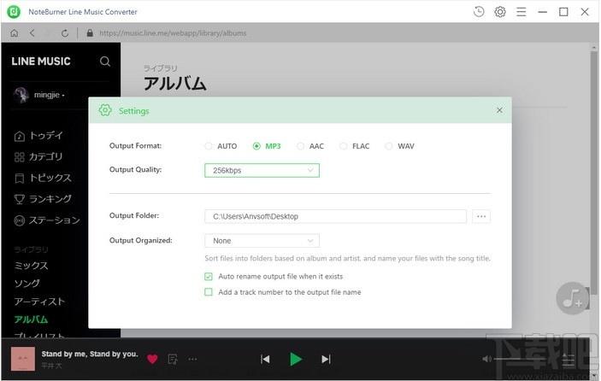This screenshot has height=381, width=601.
Task: Open ソング in the library list
Action: [27, 284]
